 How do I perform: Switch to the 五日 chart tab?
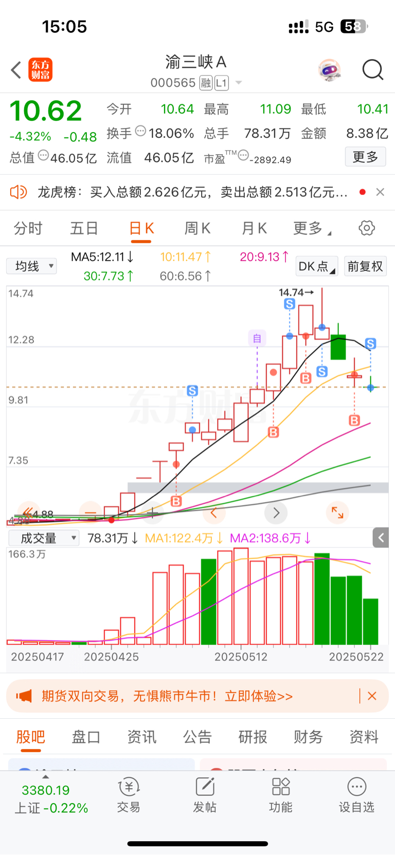(84, 228)
